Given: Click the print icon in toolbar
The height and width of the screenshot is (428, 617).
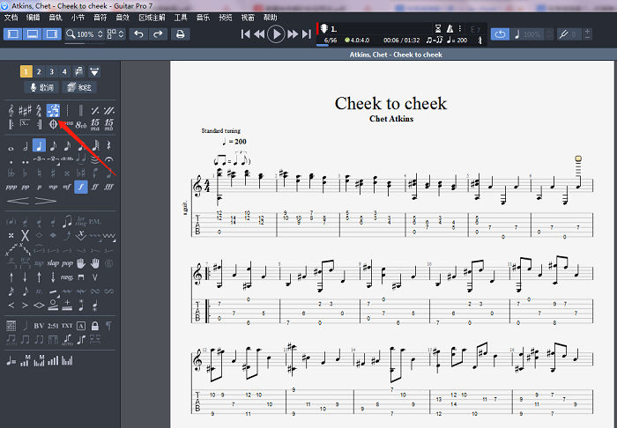Looking at the screenshot, I should click(181, 34).
